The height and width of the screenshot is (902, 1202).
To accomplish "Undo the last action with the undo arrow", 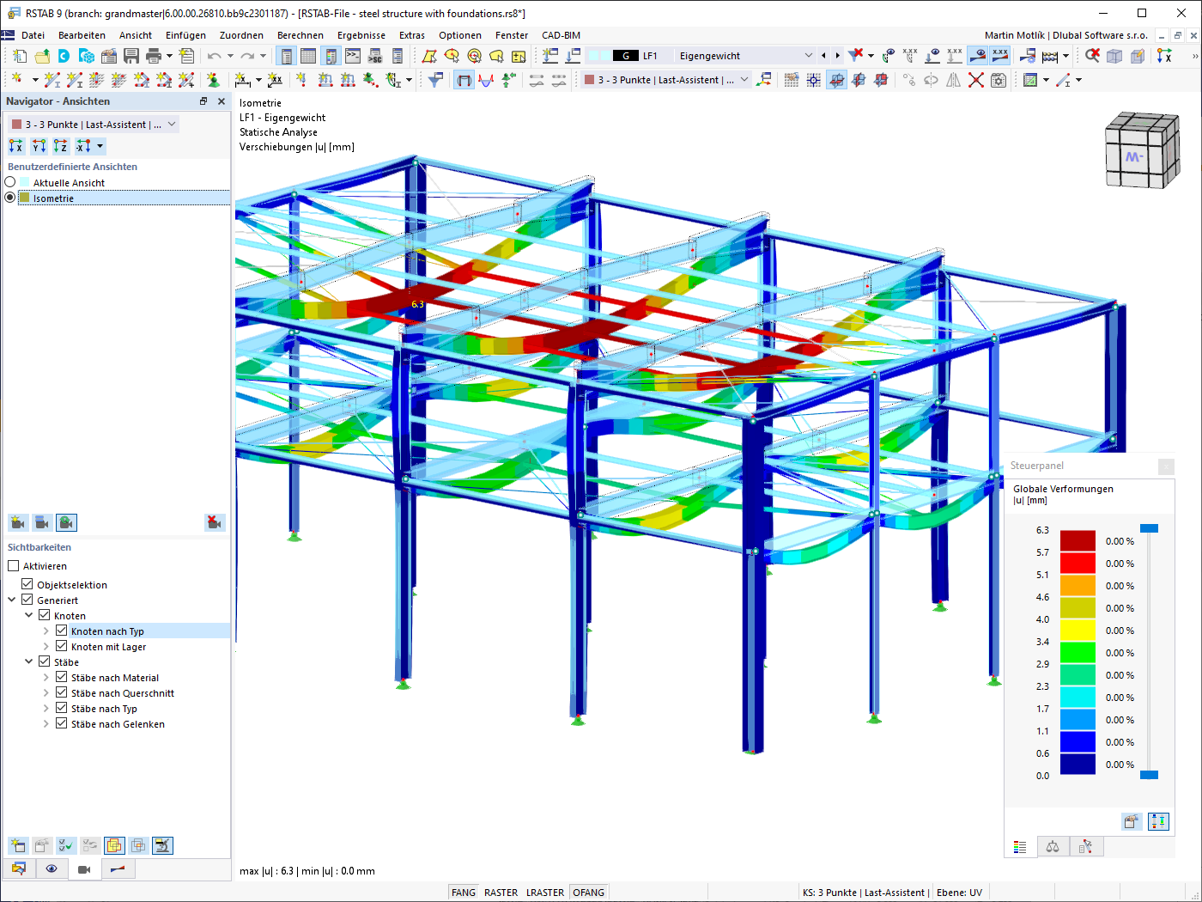I will click(x=214, y=56).
